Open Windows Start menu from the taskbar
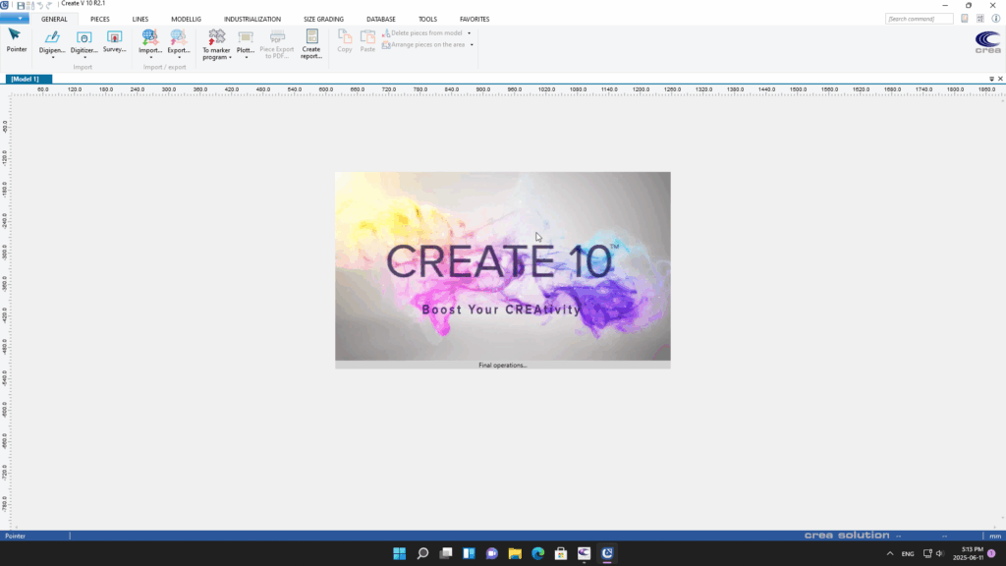 pos(400,553)
